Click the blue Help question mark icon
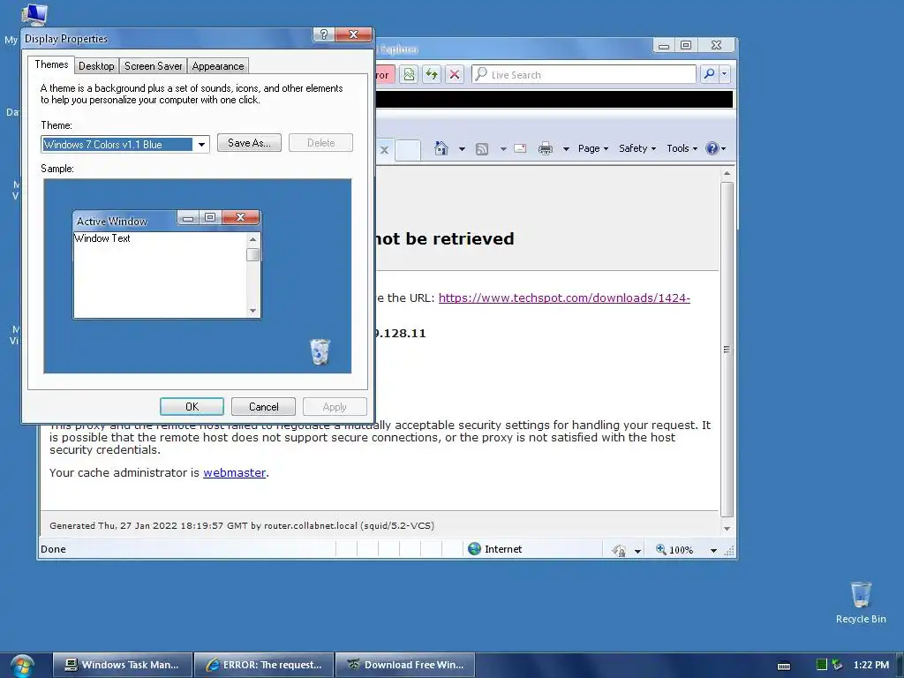Image resolution: width=904 pixels, height=678 pixels. [712, 148]
